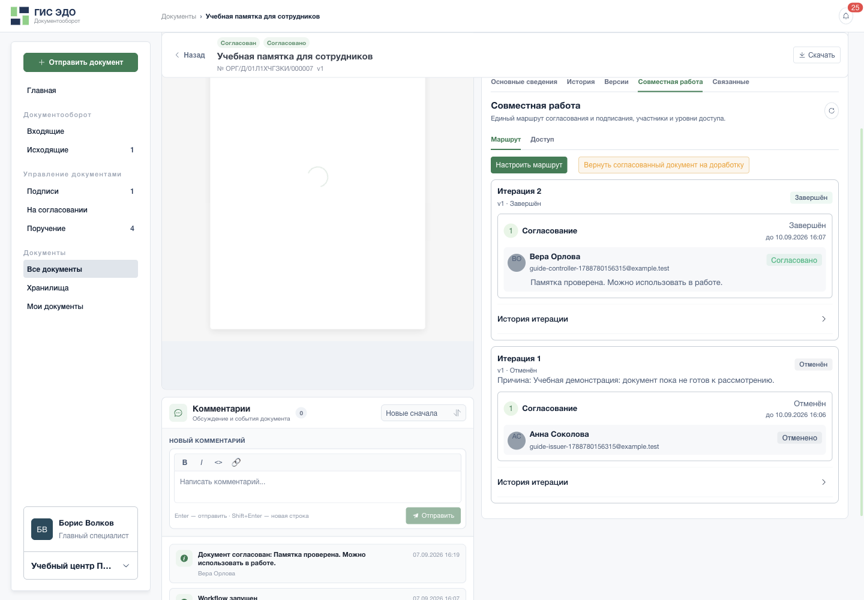Screen dimensions: 864x600
Task: Click the document preview page
Action: coord(317,204)
